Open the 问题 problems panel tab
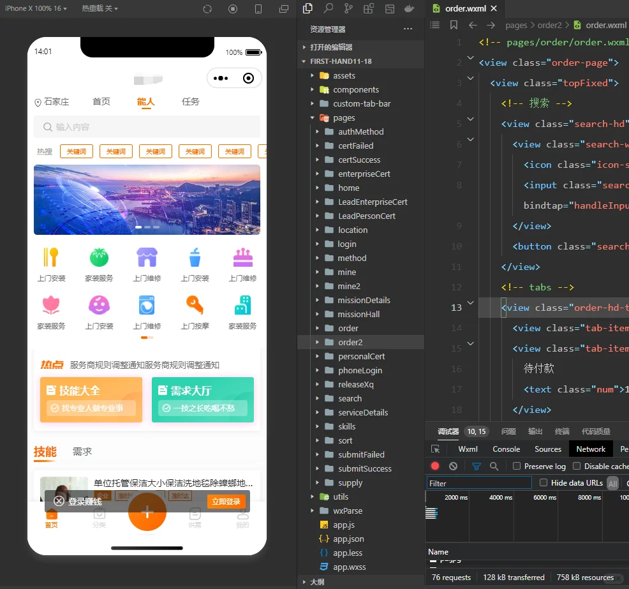Image resolution: width=629 pixels, height=589 pixels. point(508,431)
